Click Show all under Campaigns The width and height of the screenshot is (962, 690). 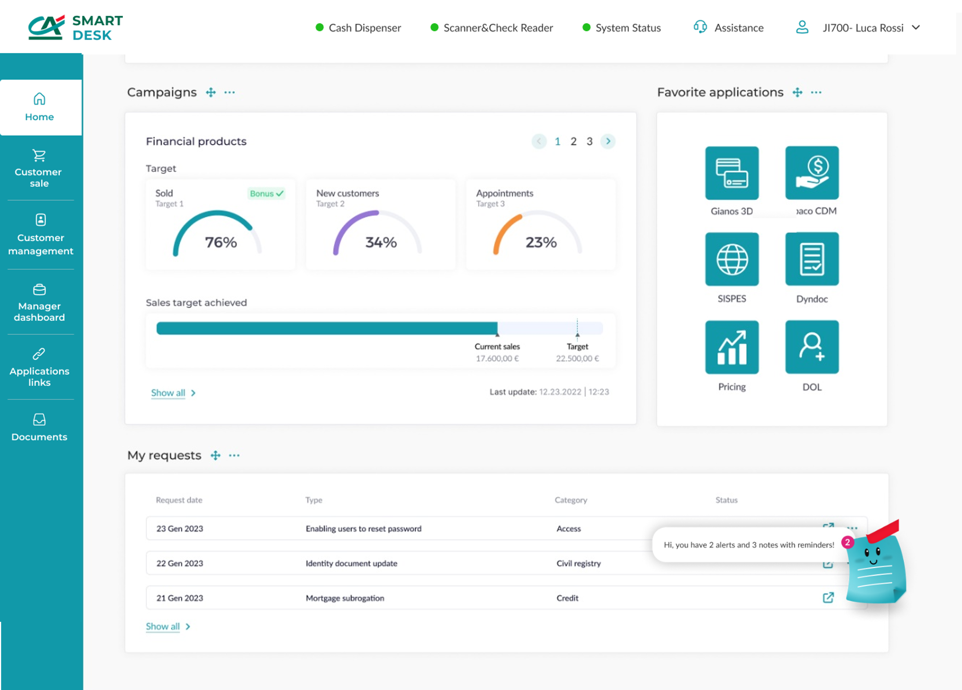pos(168,393)
